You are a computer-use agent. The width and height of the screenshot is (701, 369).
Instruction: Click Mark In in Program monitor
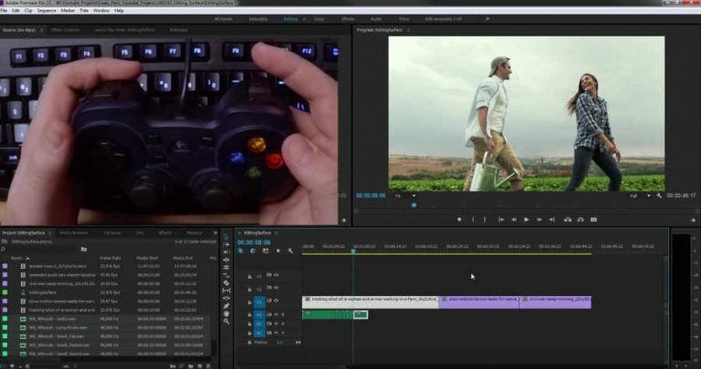[x=473, y=220]
